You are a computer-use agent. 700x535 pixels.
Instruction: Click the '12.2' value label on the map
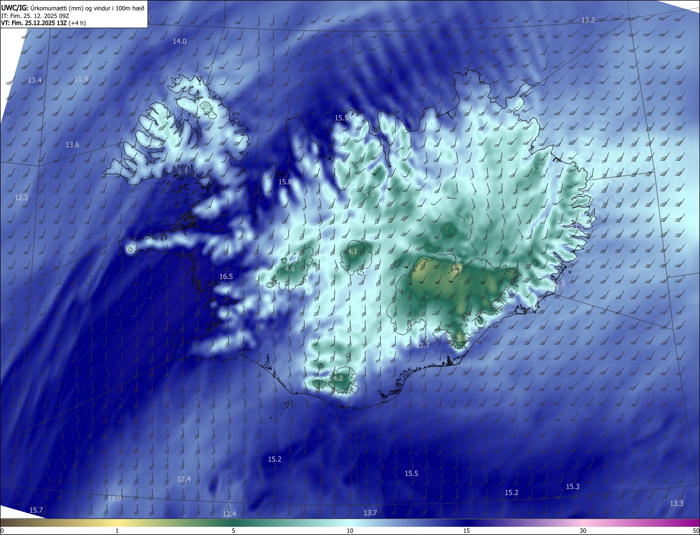pyautogui.click(x=21, y=198)
